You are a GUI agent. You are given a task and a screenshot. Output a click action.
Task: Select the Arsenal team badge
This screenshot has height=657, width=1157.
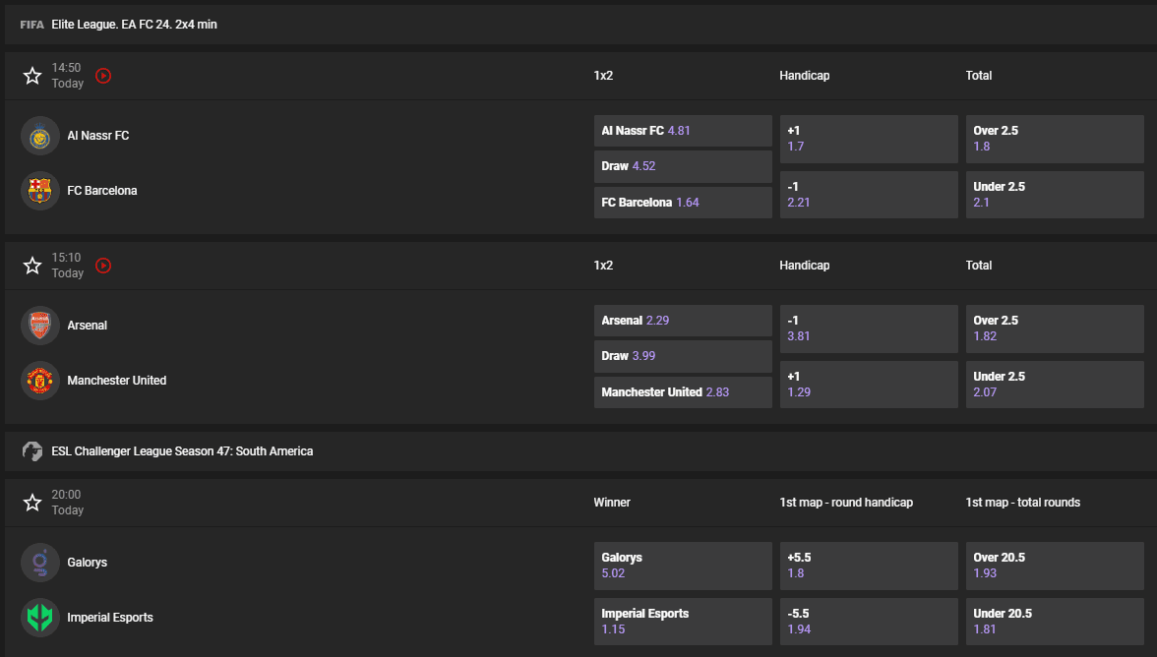coord(39,326)
